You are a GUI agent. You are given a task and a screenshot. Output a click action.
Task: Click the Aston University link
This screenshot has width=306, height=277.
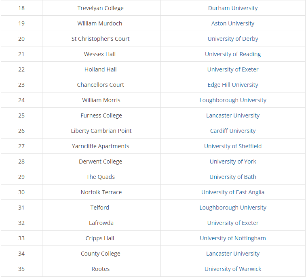233,23
